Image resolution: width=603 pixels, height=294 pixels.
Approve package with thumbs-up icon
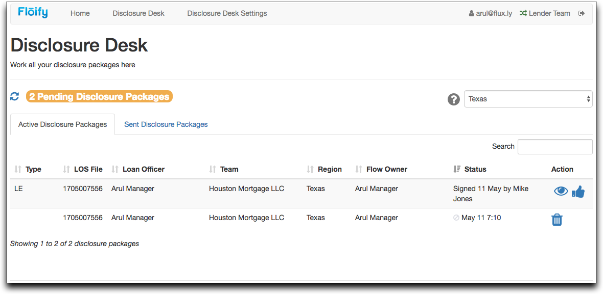(578, 192)
